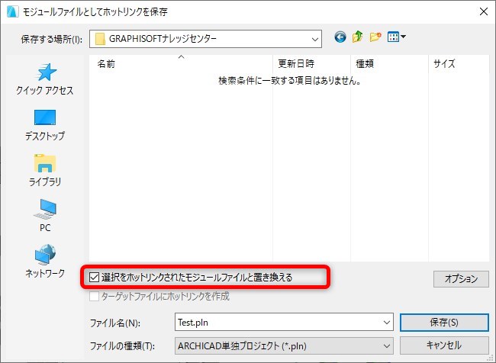Screen dimensions: 496x363
Task: Toggle ターゲットファイルにホットリンクを作成 checkbox
Action: coord(94,297)
